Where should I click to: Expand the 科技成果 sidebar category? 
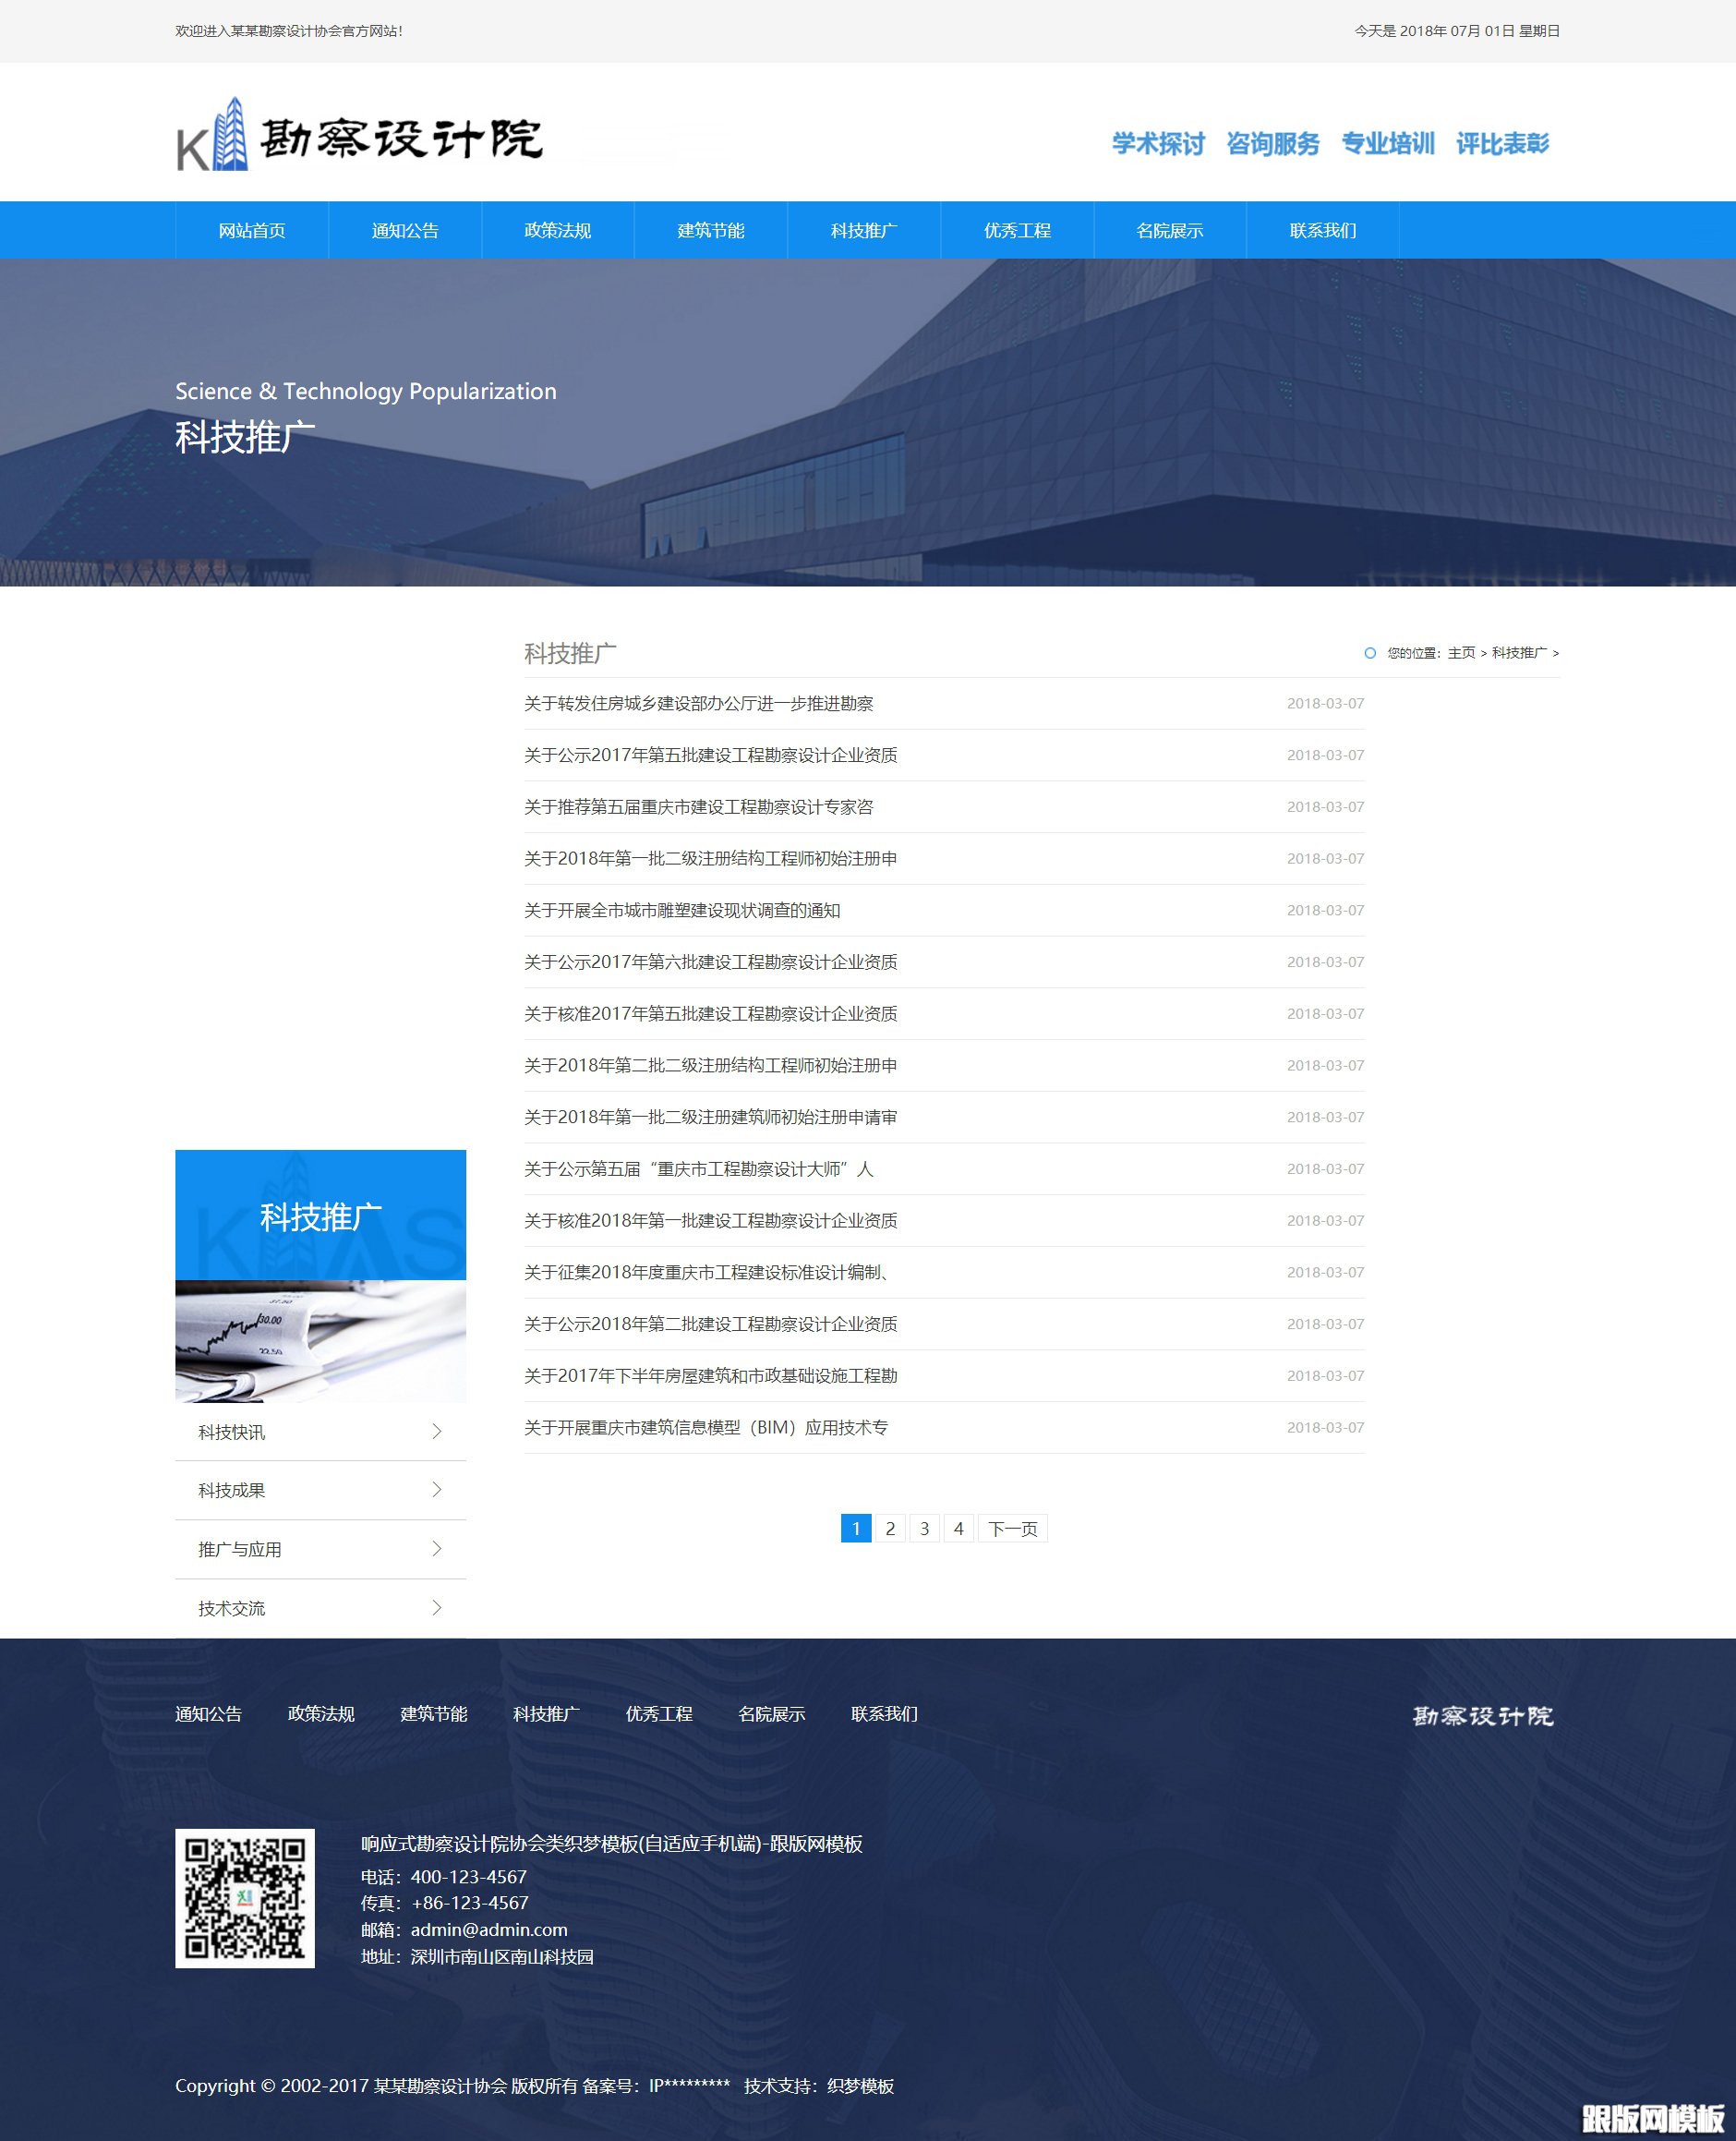coord(320,1490)
